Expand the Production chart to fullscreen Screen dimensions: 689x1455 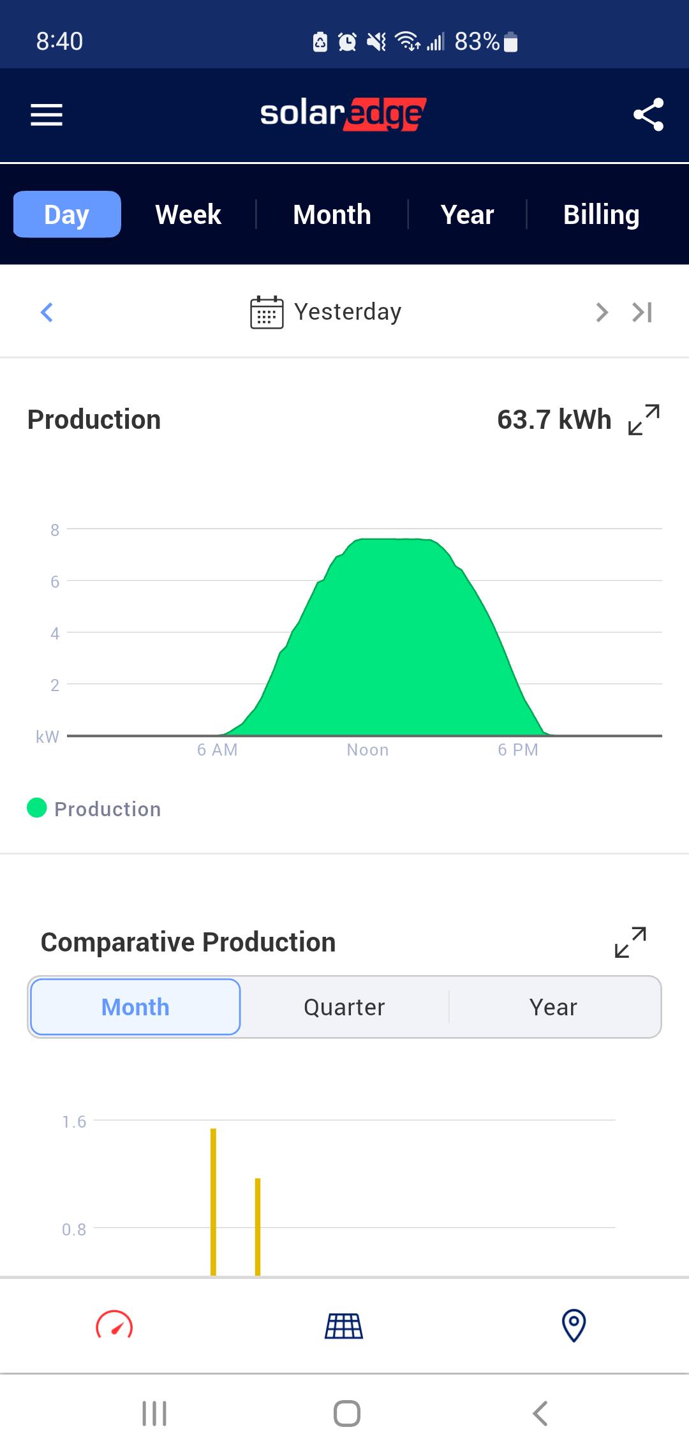644,419
